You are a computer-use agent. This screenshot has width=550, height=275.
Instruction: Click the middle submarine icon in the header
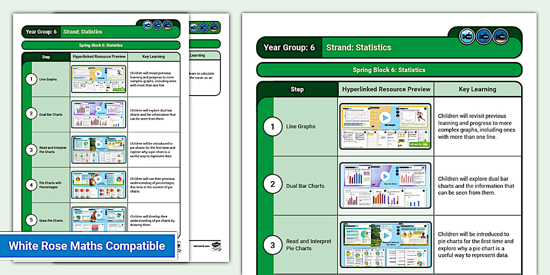(483, 36)
